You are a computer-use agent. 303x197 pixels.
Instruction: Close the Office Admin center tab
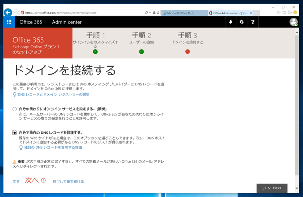(x=251, y=13)
